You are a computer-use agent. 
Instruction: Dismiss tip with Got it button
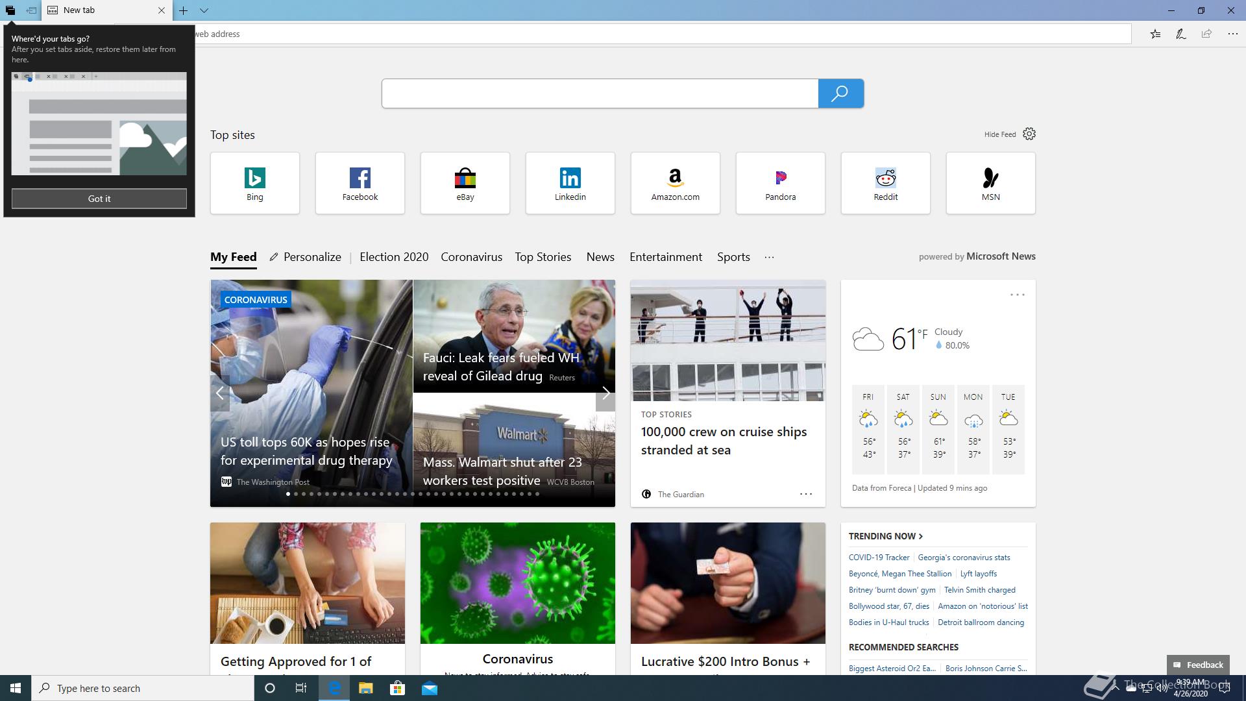pyautogui.click(x=99, y=199)
